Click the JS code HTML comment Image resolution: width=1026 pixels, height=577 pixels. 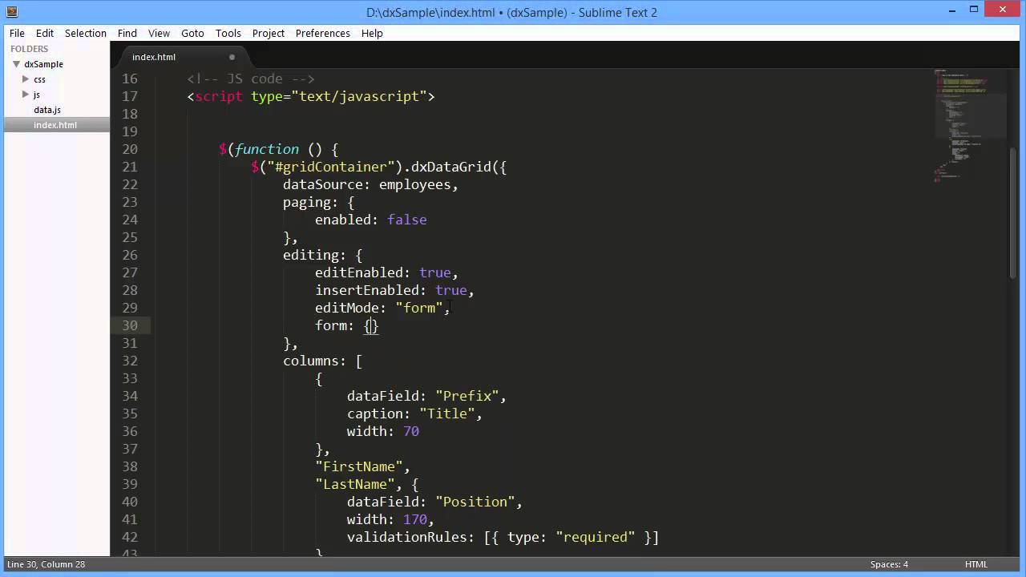[251, 79]
